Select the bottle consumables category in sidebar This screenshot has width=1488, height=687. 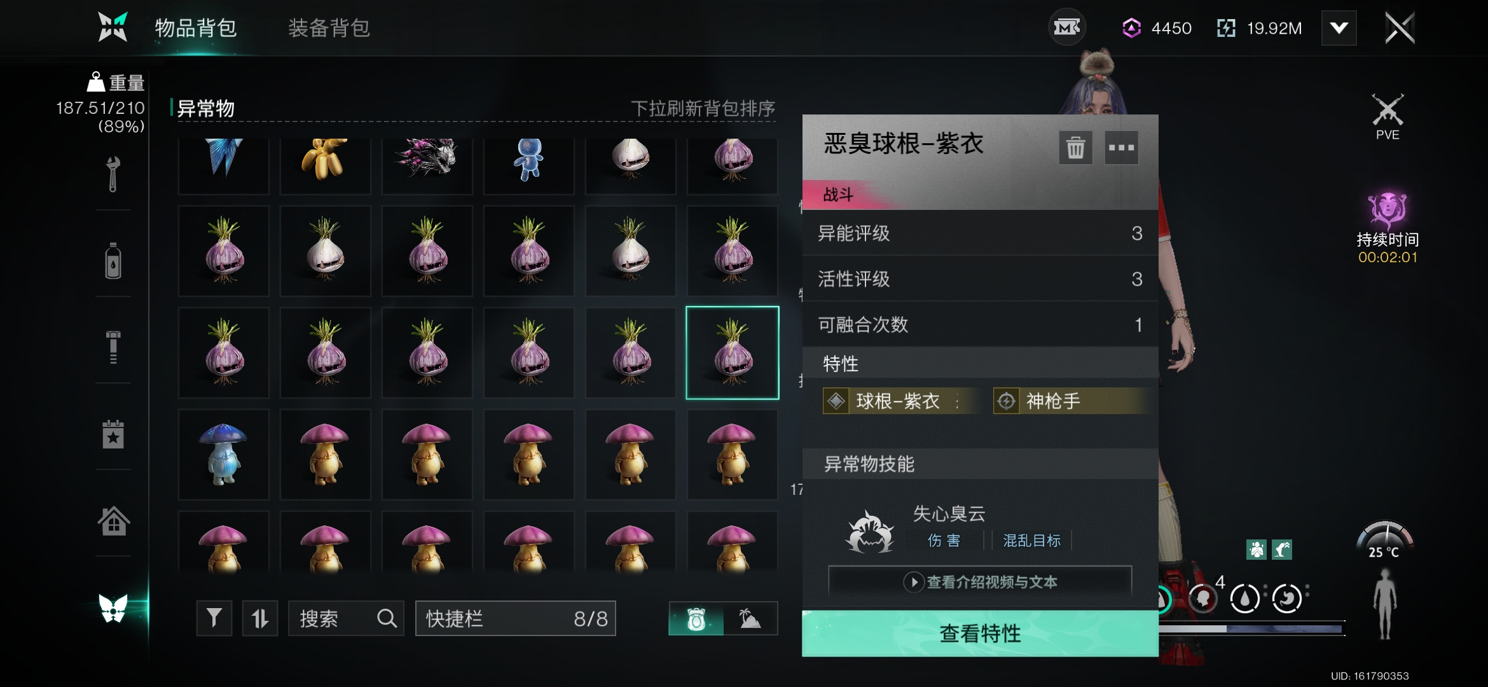coord(113,261)
